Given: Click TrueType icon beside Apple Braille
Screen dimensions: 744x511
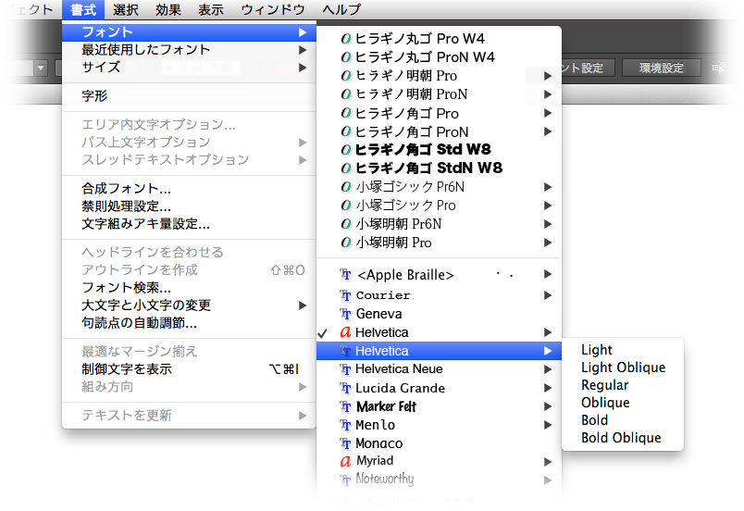Looking at the screenshot, I should (345, 274).
